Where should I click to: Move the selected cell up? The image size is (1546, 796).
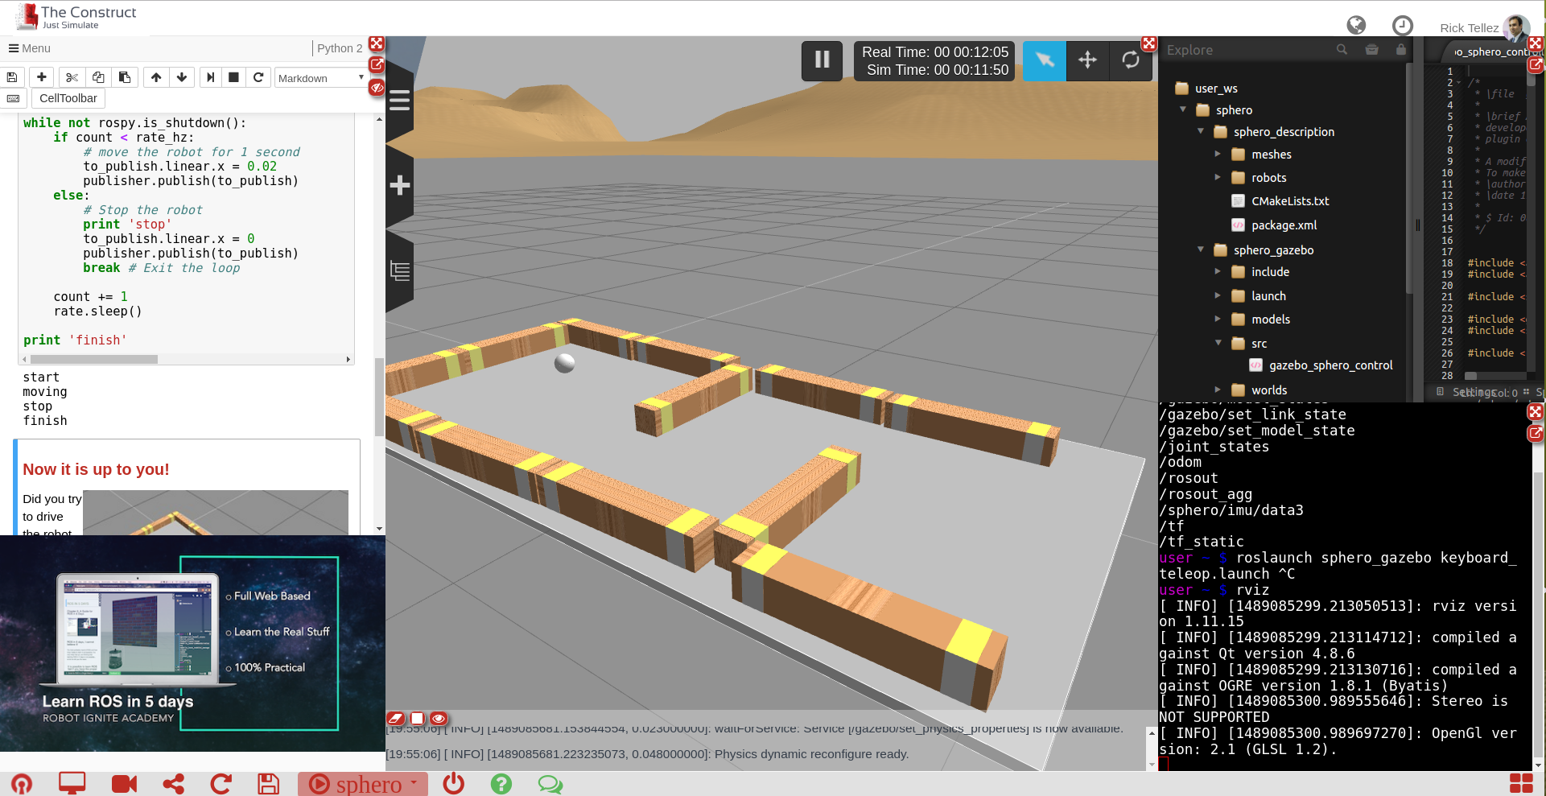(156, 77)
